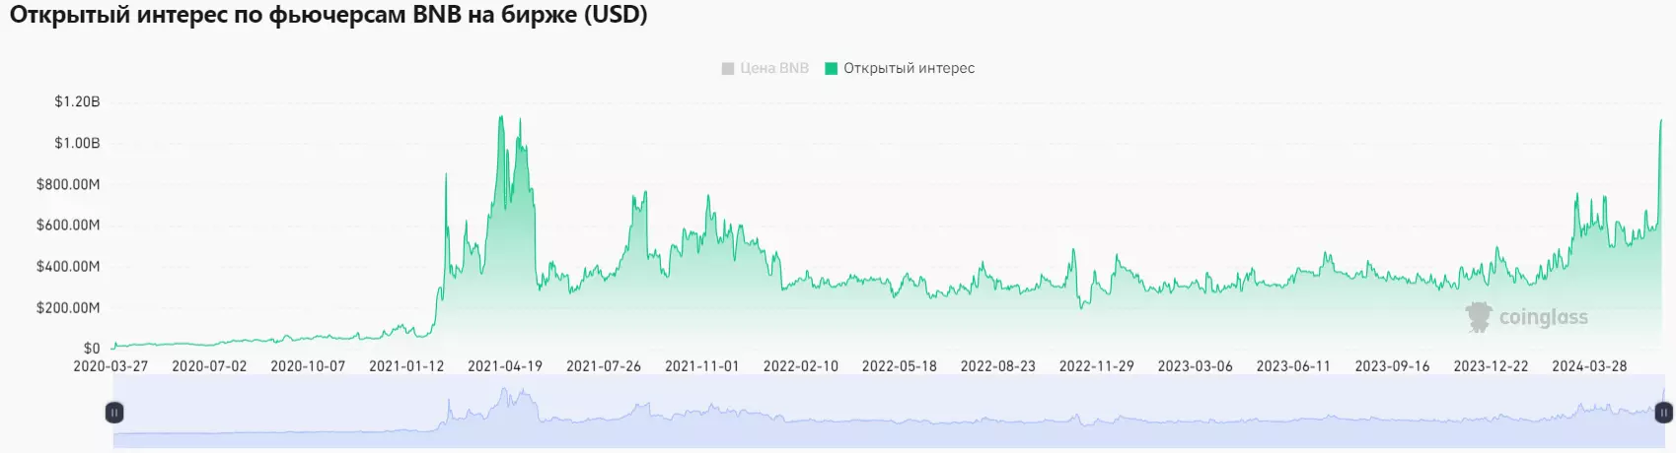Click the 2022-08-23 date label
1676x453 pixels.
coord(998,365)
